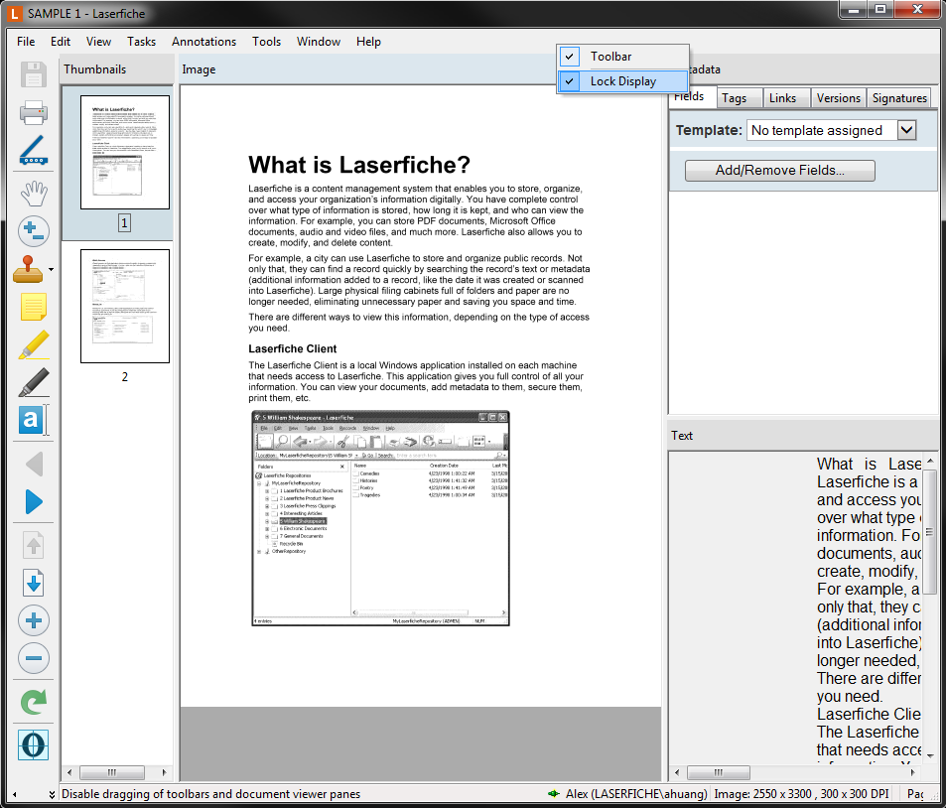Image resolution: width=946 pixels, height=808 pixels.
Task: Click the 'Laserfiche Client' subheading in the document
Action: pyautogui.click(x=293, y=348)
